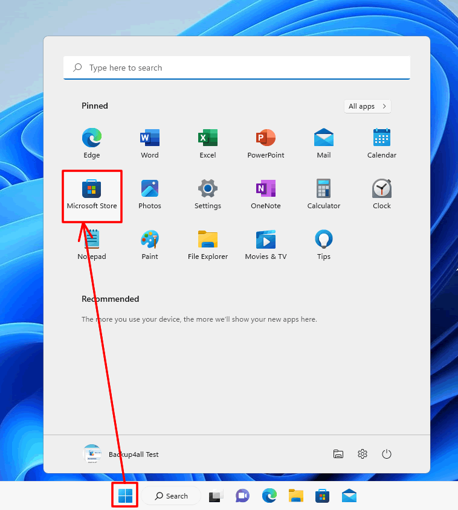Open File Explorer from the taskbar

296,496
